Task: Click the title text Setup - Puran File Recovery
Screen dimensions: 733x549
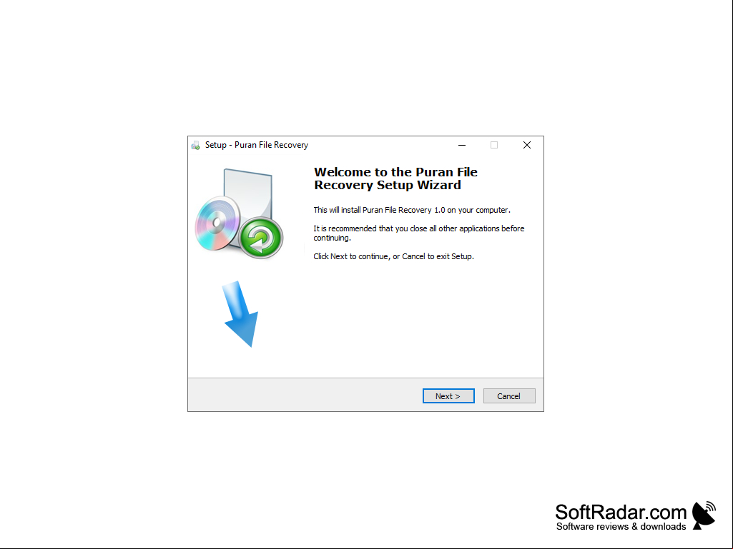Action: click(x=257, y=145)
